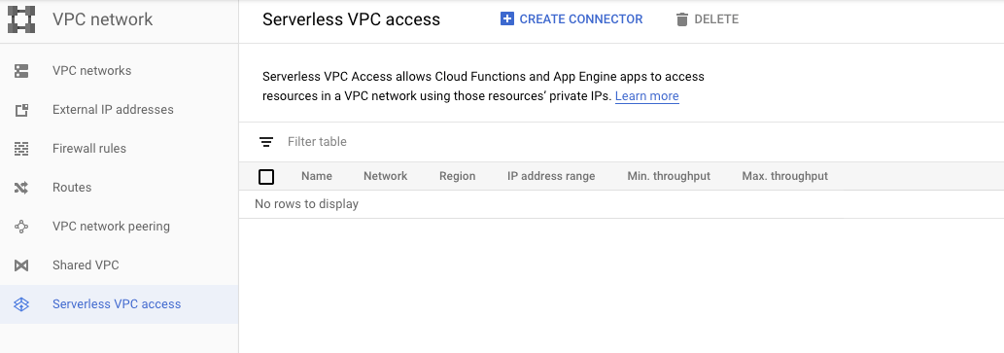Image resolution: width=1004 pixels, height=353 pixels.
Task: Click the plus icon beside Create Connector
Action: tap(507, 19)
